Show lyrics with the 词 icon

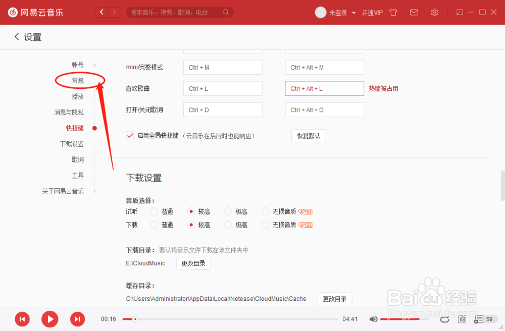click(x=462, y=319)
